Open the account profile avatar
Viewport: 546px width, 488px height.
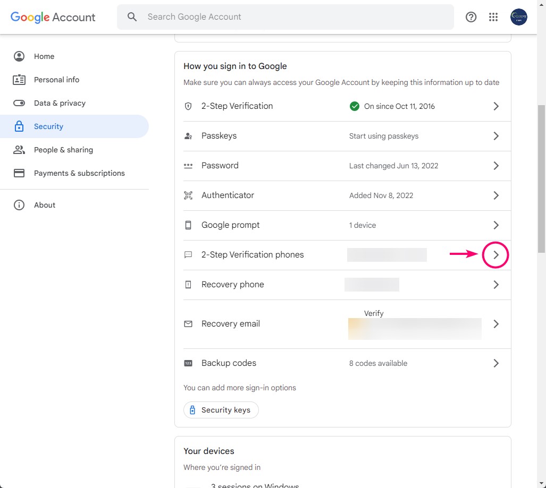click(x=519, y=17)
